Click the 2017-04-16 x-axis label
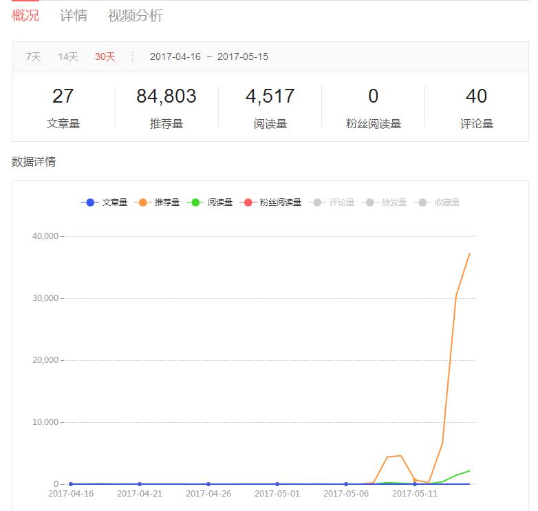The width and height of the screenshot is (538, 511). (71, 494)
